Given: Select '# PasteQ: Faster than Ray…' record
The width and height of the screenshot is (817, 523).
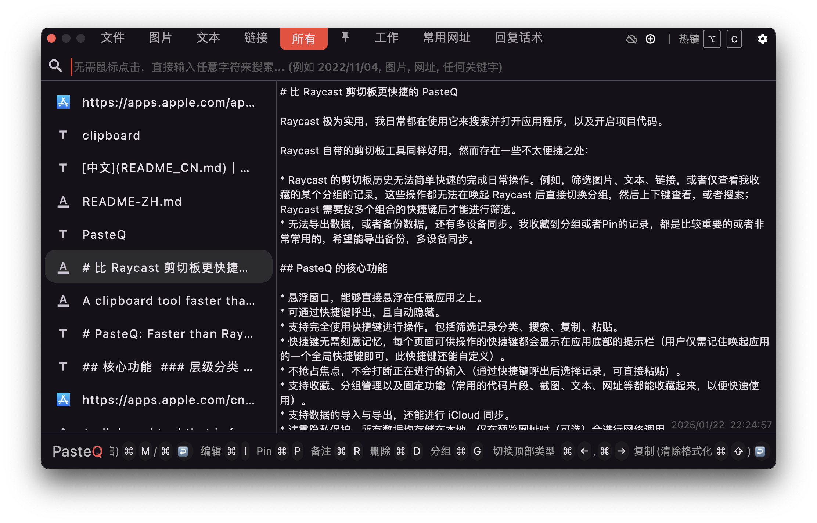Looking at the screenshot, I should click(159, 334).
